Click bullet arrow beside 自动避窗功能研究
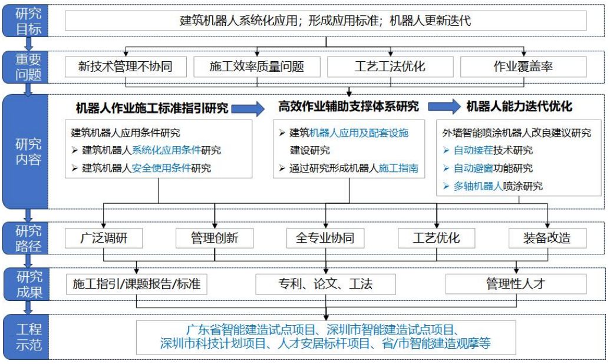Image resolution: width=610 pixels, height=364 pixels. point(446,168)
